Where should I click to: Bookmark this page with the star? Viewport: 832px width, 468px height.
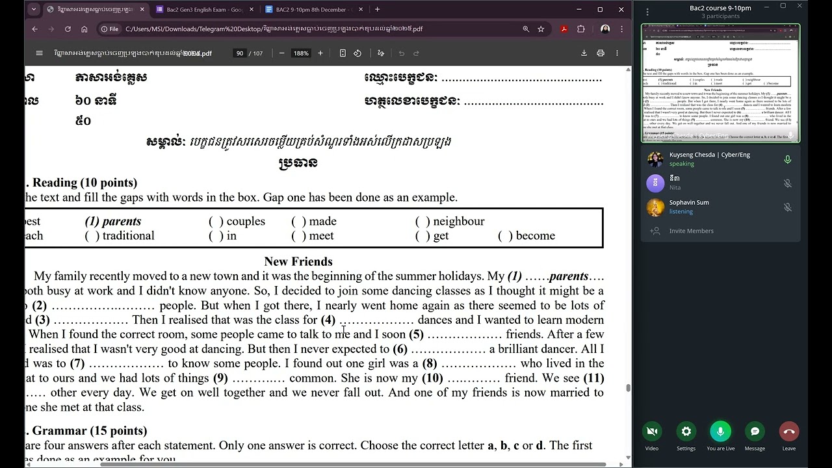point(541,29)
